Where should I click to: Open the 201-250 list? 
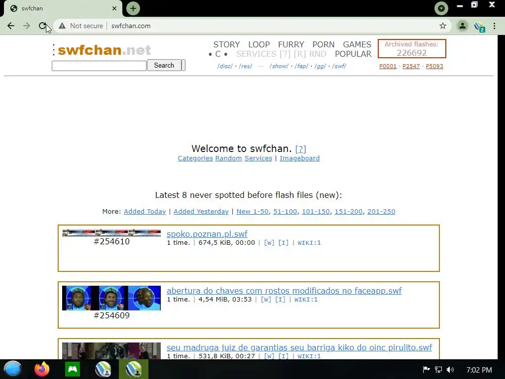pyautogui.click(x=381, y=211)
